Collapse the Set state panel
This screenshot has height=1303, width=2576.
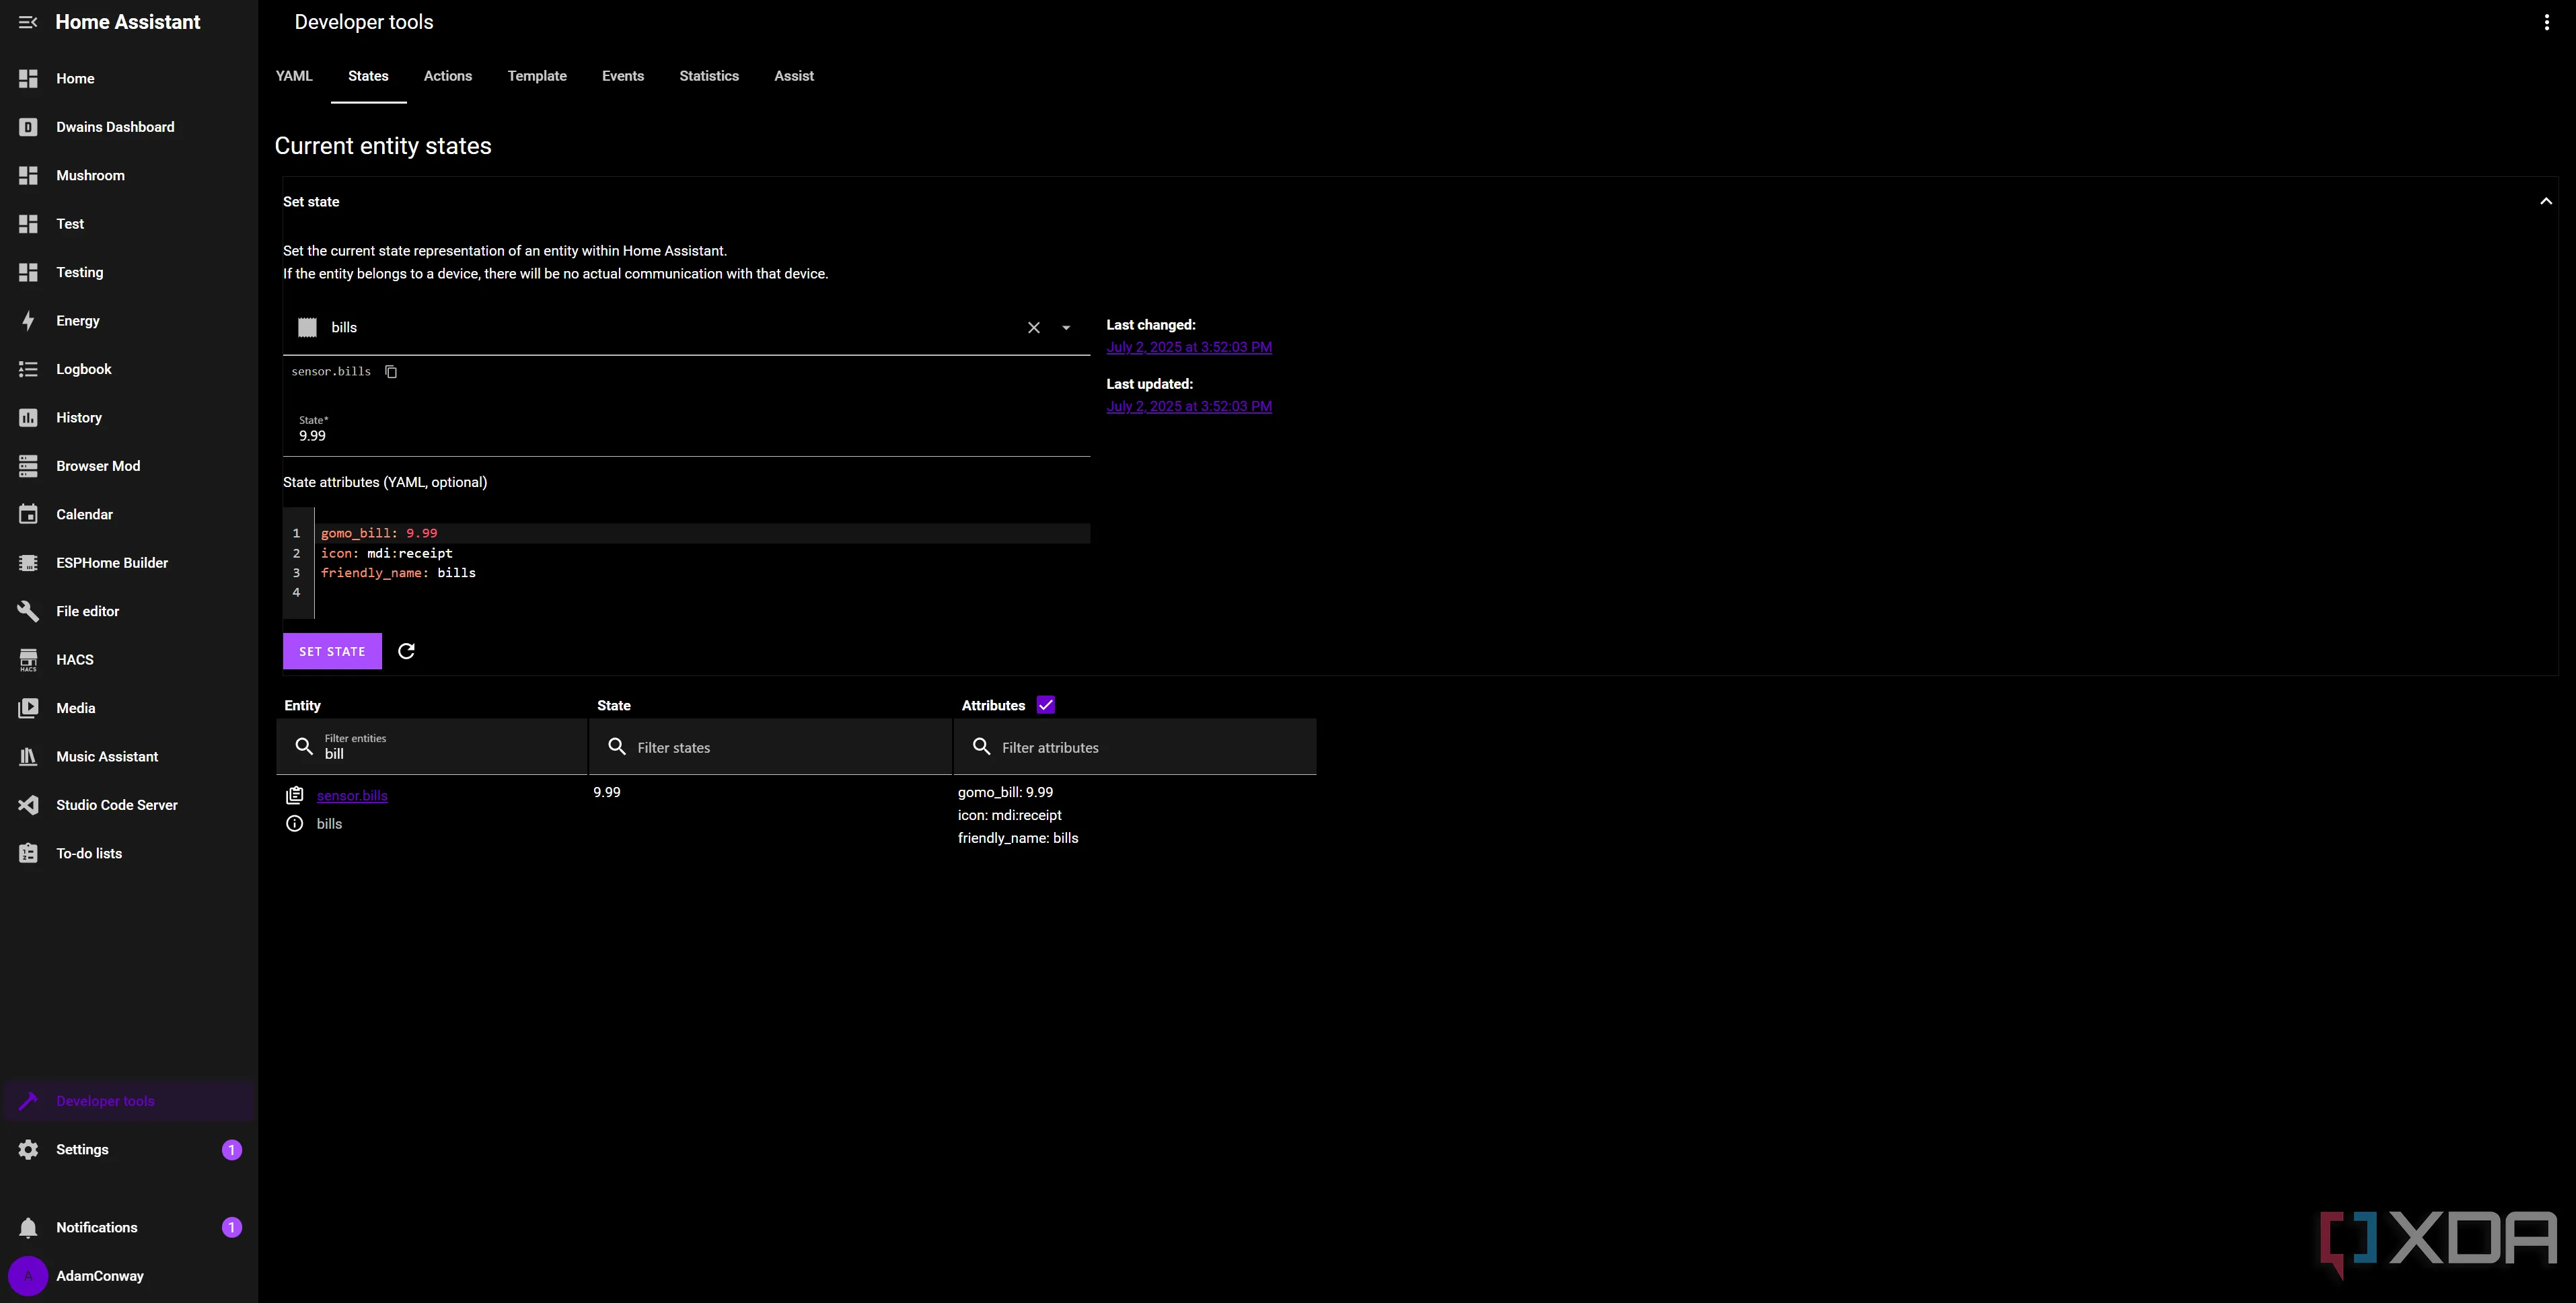pyautogui.click(x=2546, y=202)
